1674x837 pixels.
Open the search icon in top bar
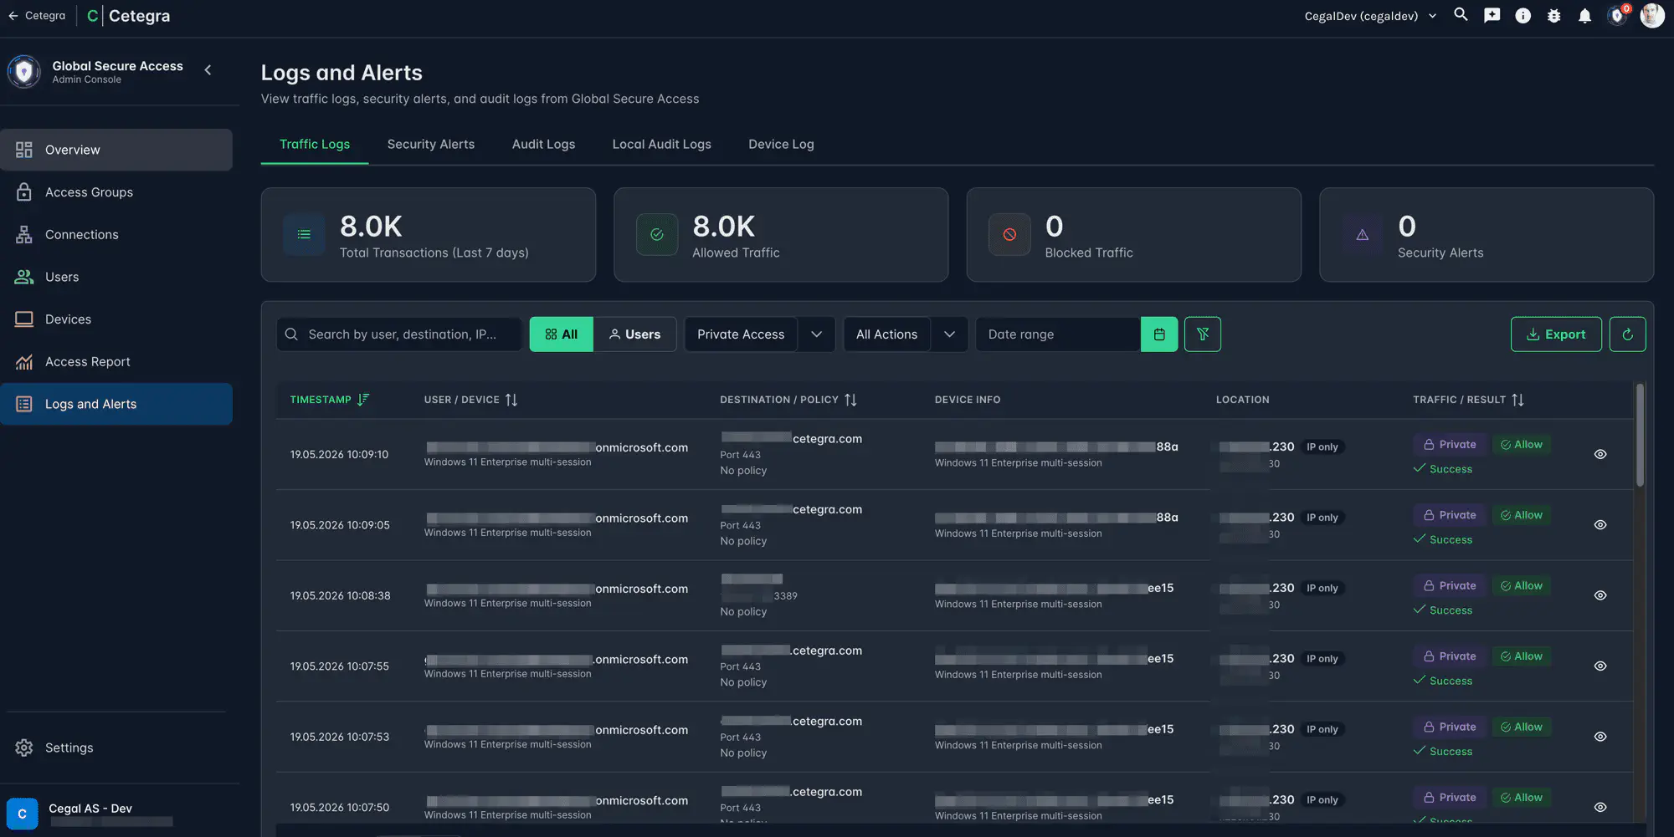(1461, 15)
